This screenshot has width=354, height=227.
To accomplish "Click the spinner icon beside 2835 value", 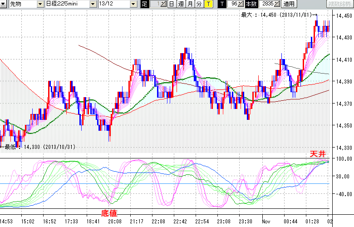I will 277,4.
